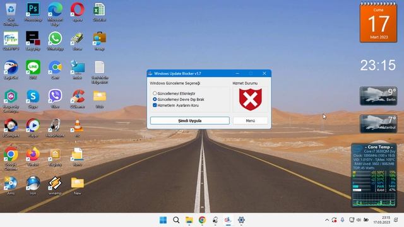
Task: Click the red shield service status icon
Action: tap(250, 99)
